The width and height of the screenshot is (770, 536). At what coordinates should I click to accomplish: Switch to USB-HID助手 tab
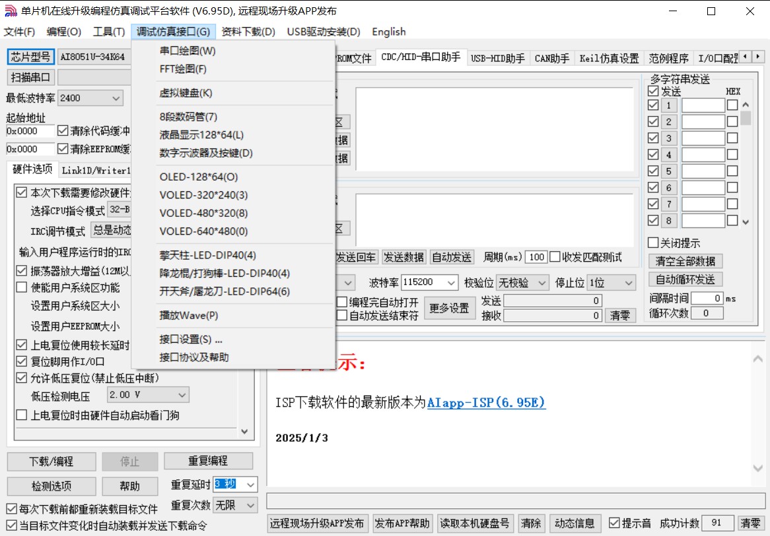point(497,59)
